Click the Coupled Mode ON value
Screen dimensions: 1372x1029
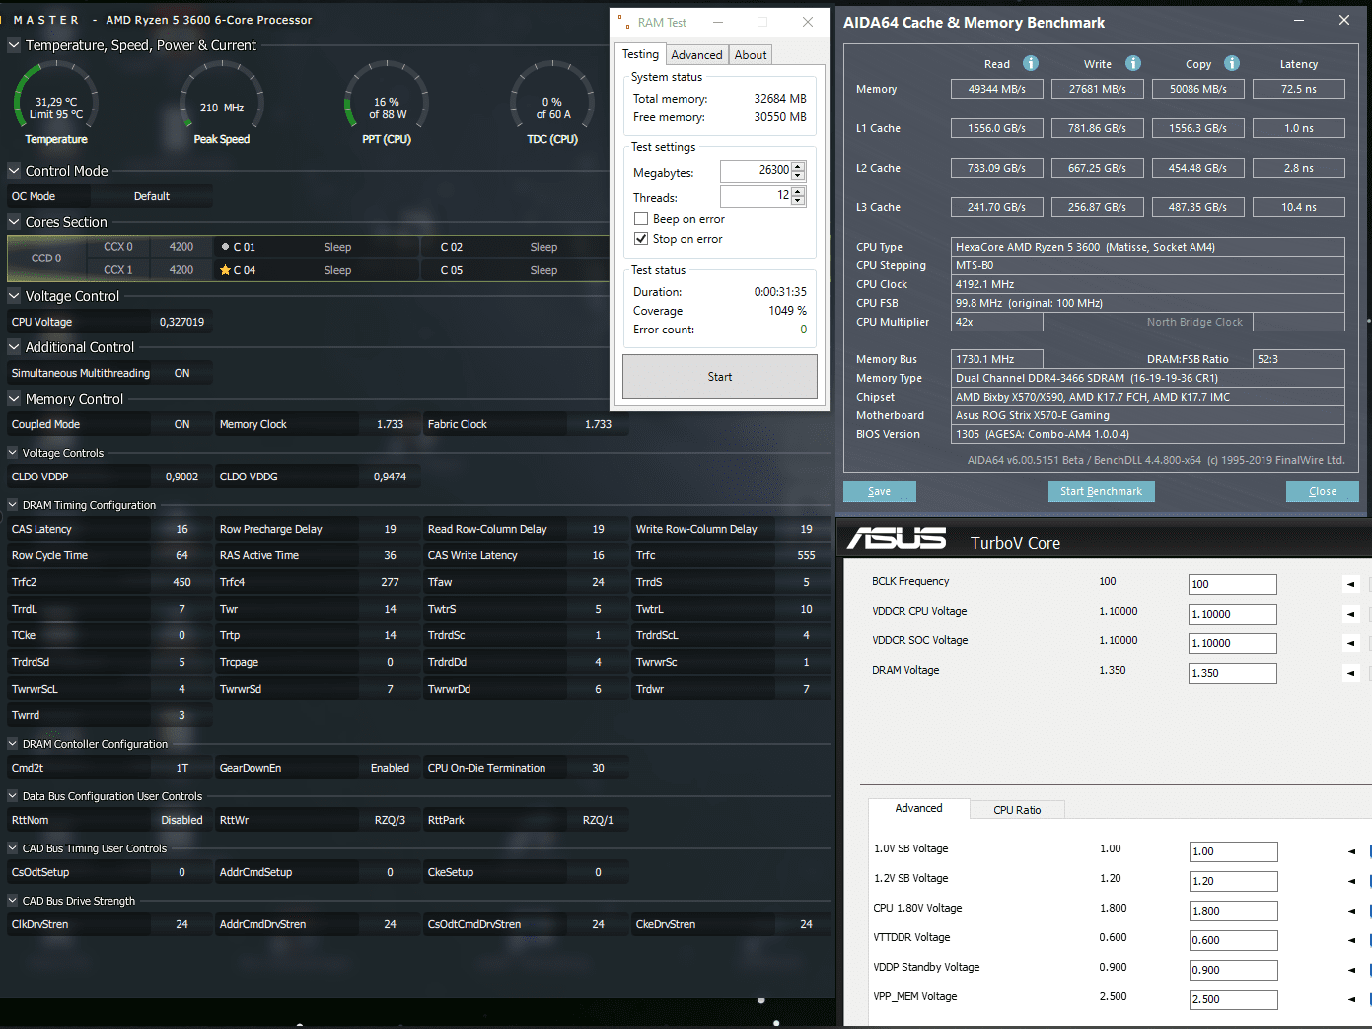pos(182,424)
